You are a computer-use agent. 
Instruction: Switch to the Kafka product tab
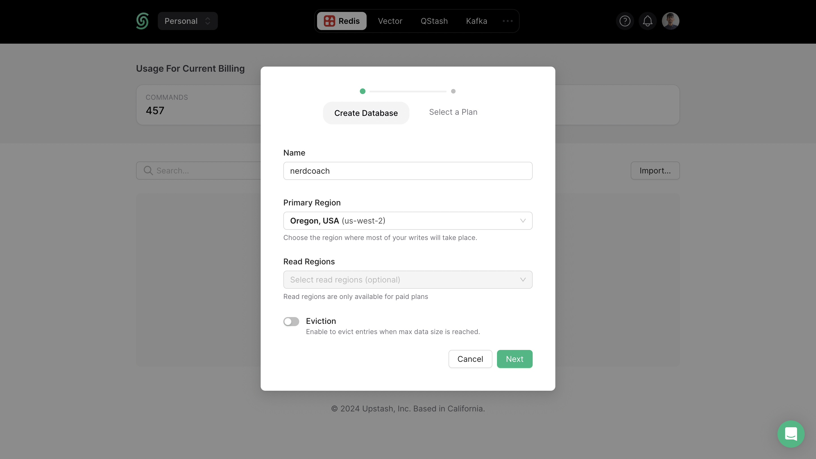476,21
